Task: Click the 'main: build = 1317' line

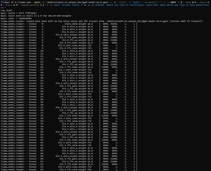Action: click(x=18, y=13)
